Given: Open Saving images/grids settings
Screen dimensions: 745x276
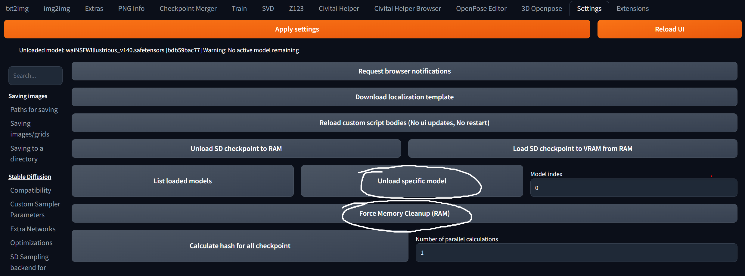Looking at the screenshot, I should (30, 129).
